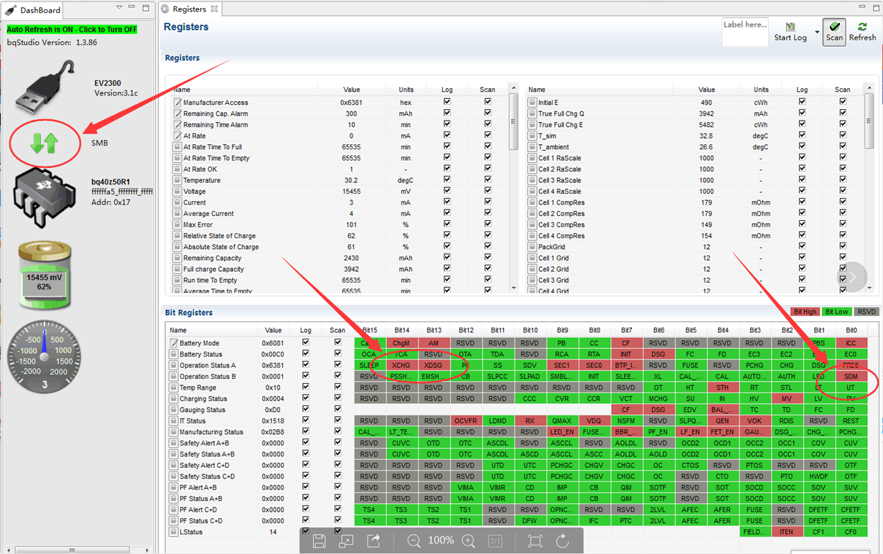Turn off Auto Refresh via green banner
The image size is (883, 554).
(72, 29)
